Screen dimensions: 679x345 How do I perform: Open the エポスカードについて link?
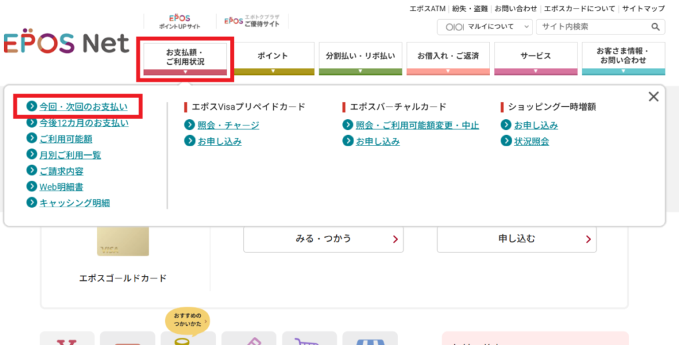click(580, 9)
